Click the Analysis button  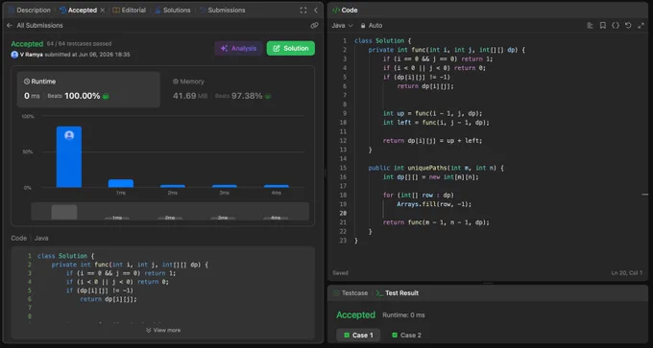click(238, 48)
